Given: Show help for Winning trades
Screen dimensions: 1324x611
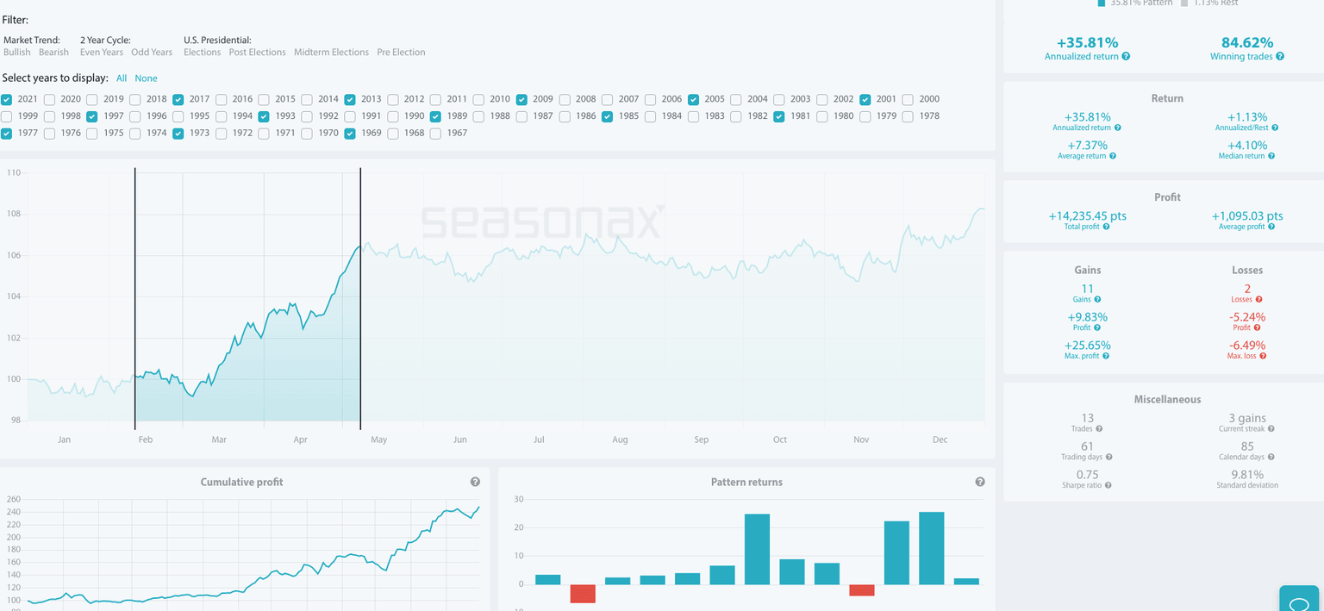Looking at the screenshot, I should (1280, 57).
